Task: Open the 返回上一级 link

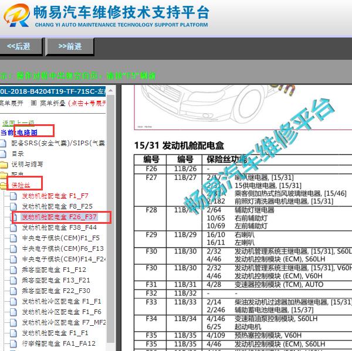Action: tap(18, 123)
